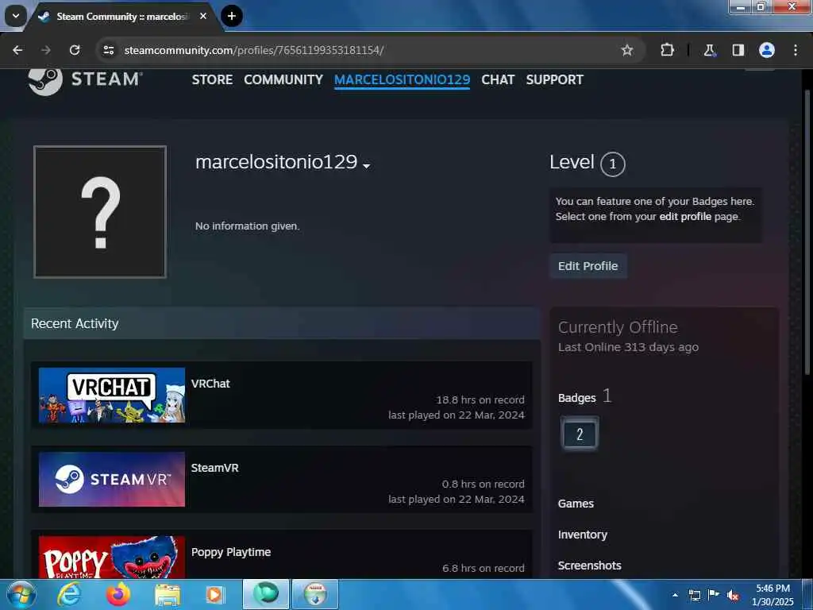The height and width of the screenshot is (610, 813).
Task: Open the Games link
Action: click(x=576, y=503)
